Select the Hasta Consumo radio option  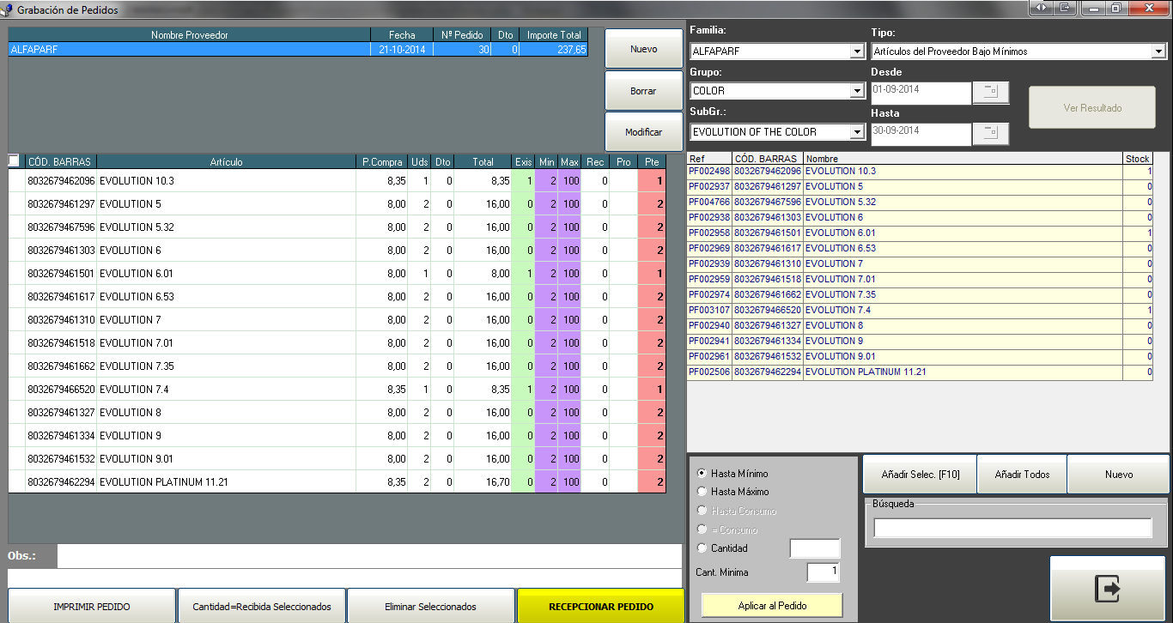tap(702, 511)
